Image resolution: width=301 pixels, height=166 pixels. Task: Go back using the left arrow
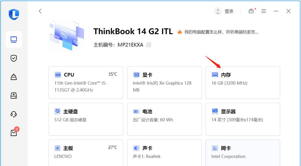pos(40,11)
